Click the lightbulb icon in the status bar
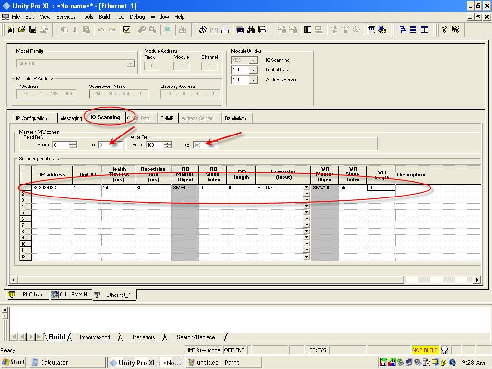Screen dimensions: 492x369 tap(444, 350)
